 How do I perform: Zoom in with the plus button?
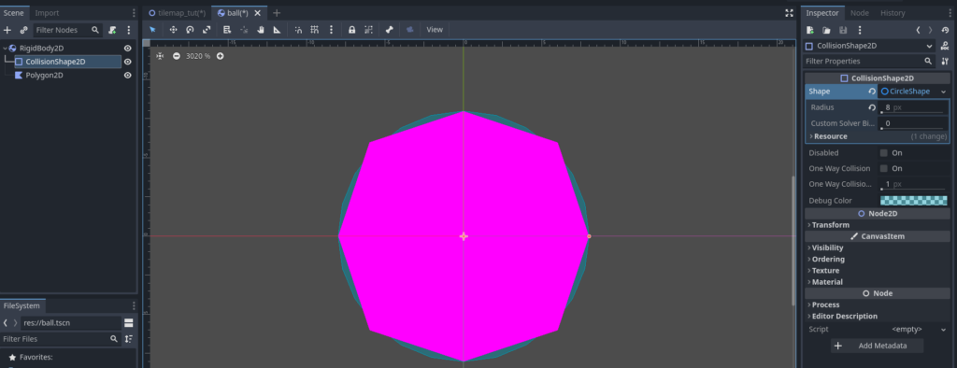pos(221,56)
